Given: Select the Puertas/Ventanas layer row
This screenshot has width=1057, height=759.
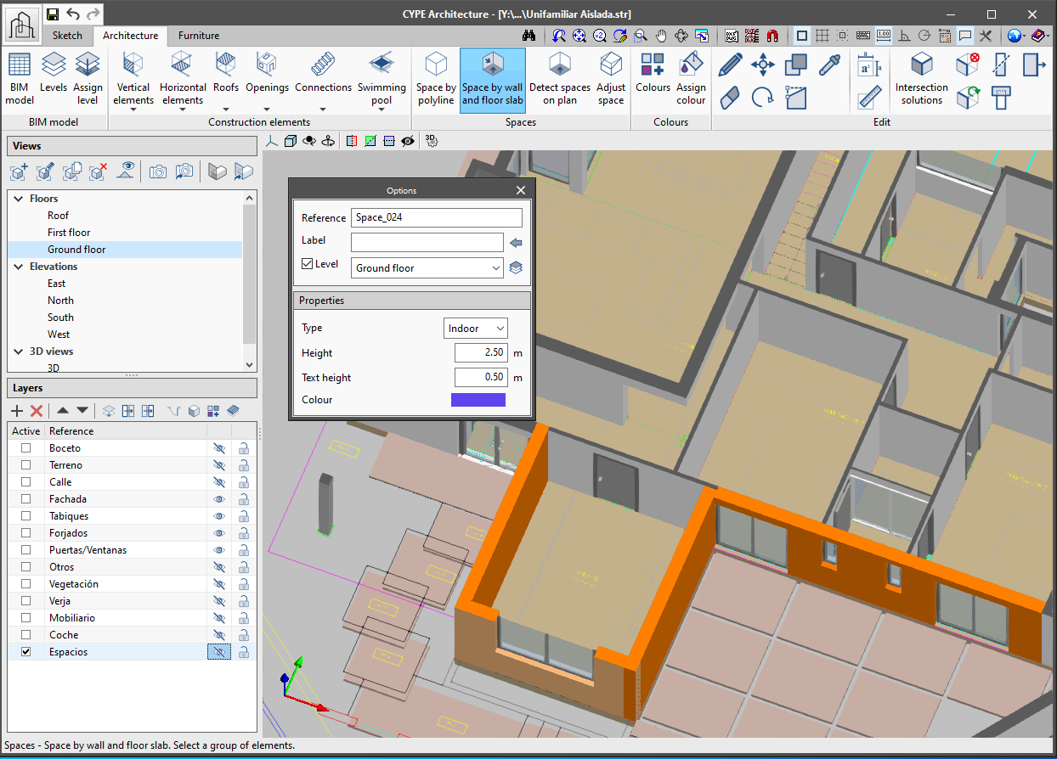Looking at the screenshot, I should (x=132, y=550).
